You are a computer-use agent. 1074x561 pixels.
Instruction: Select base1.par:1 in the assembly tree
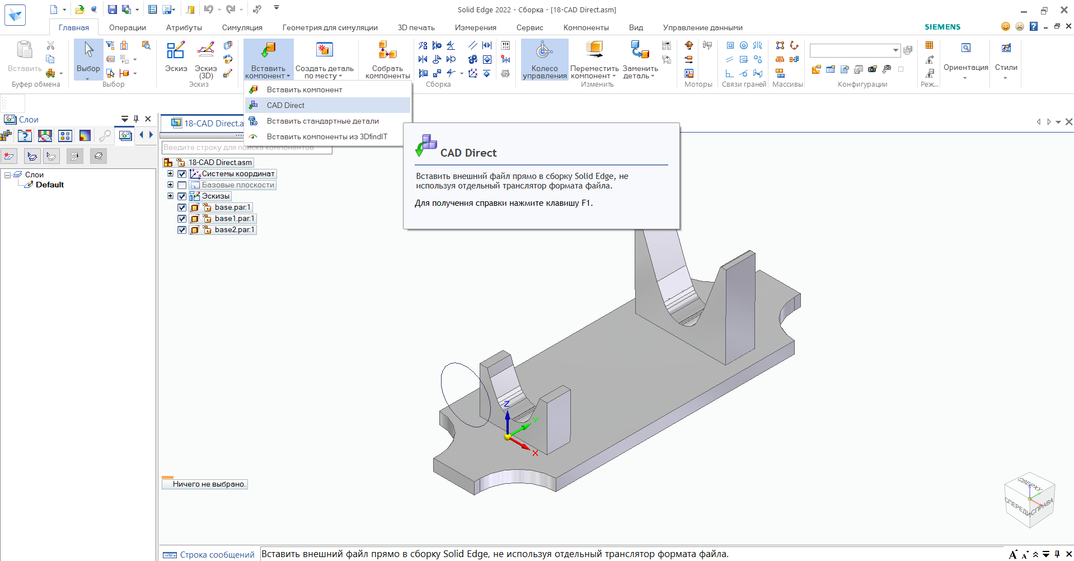[235, 219]
